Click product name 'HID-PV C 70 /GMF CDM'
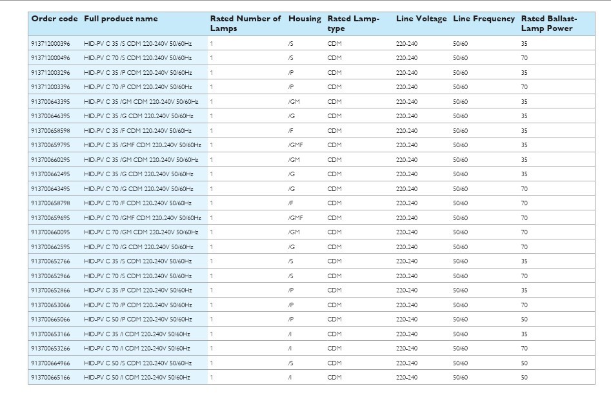611x395 pixels. [142, 218]
